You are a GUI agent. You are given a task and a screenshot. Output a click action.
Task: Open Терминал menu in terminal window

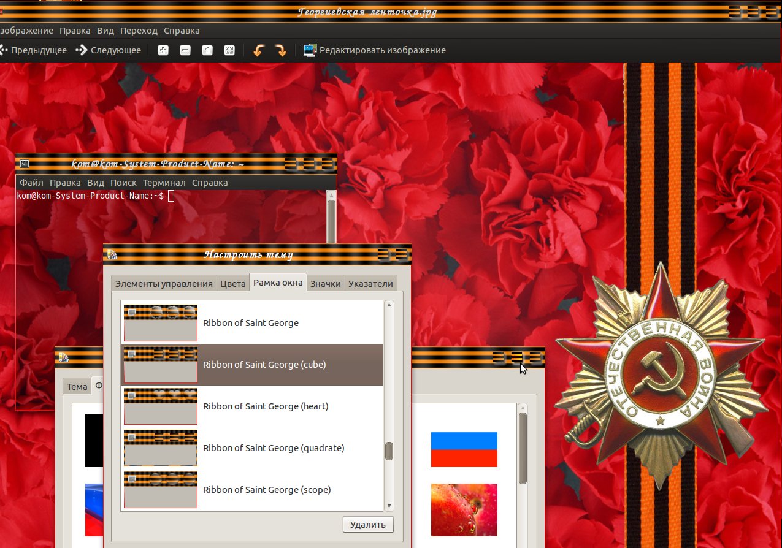[164, 183]
